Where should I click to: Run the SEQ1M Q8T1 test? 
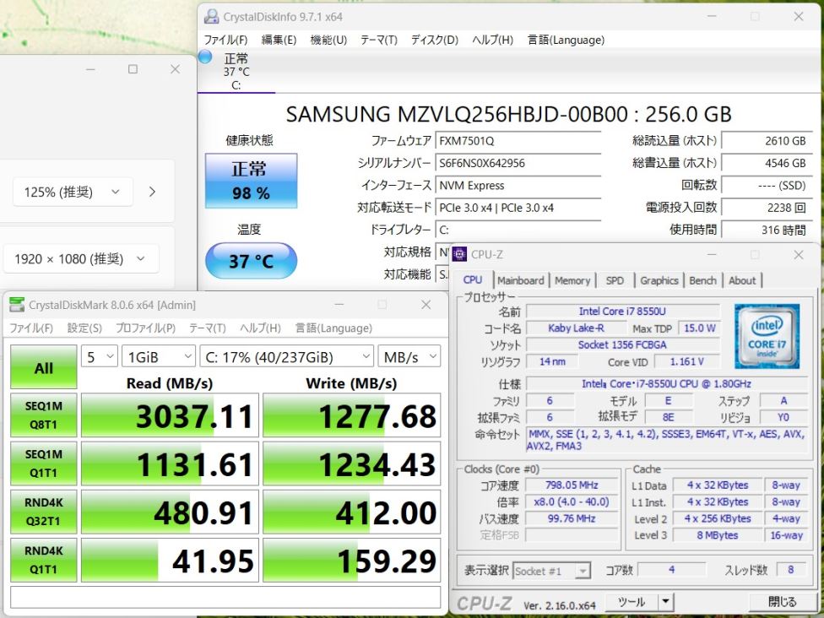43,415
